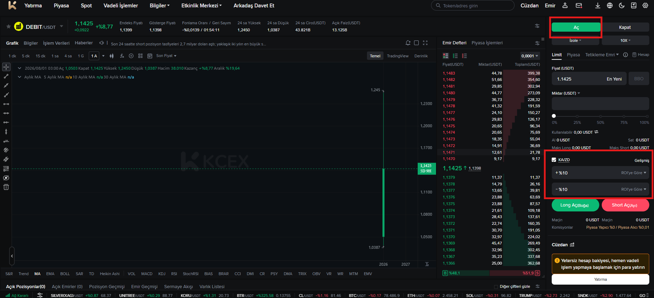Hide drawings with the eye tool
654x298 pixels.
click(x=6, y=178)
